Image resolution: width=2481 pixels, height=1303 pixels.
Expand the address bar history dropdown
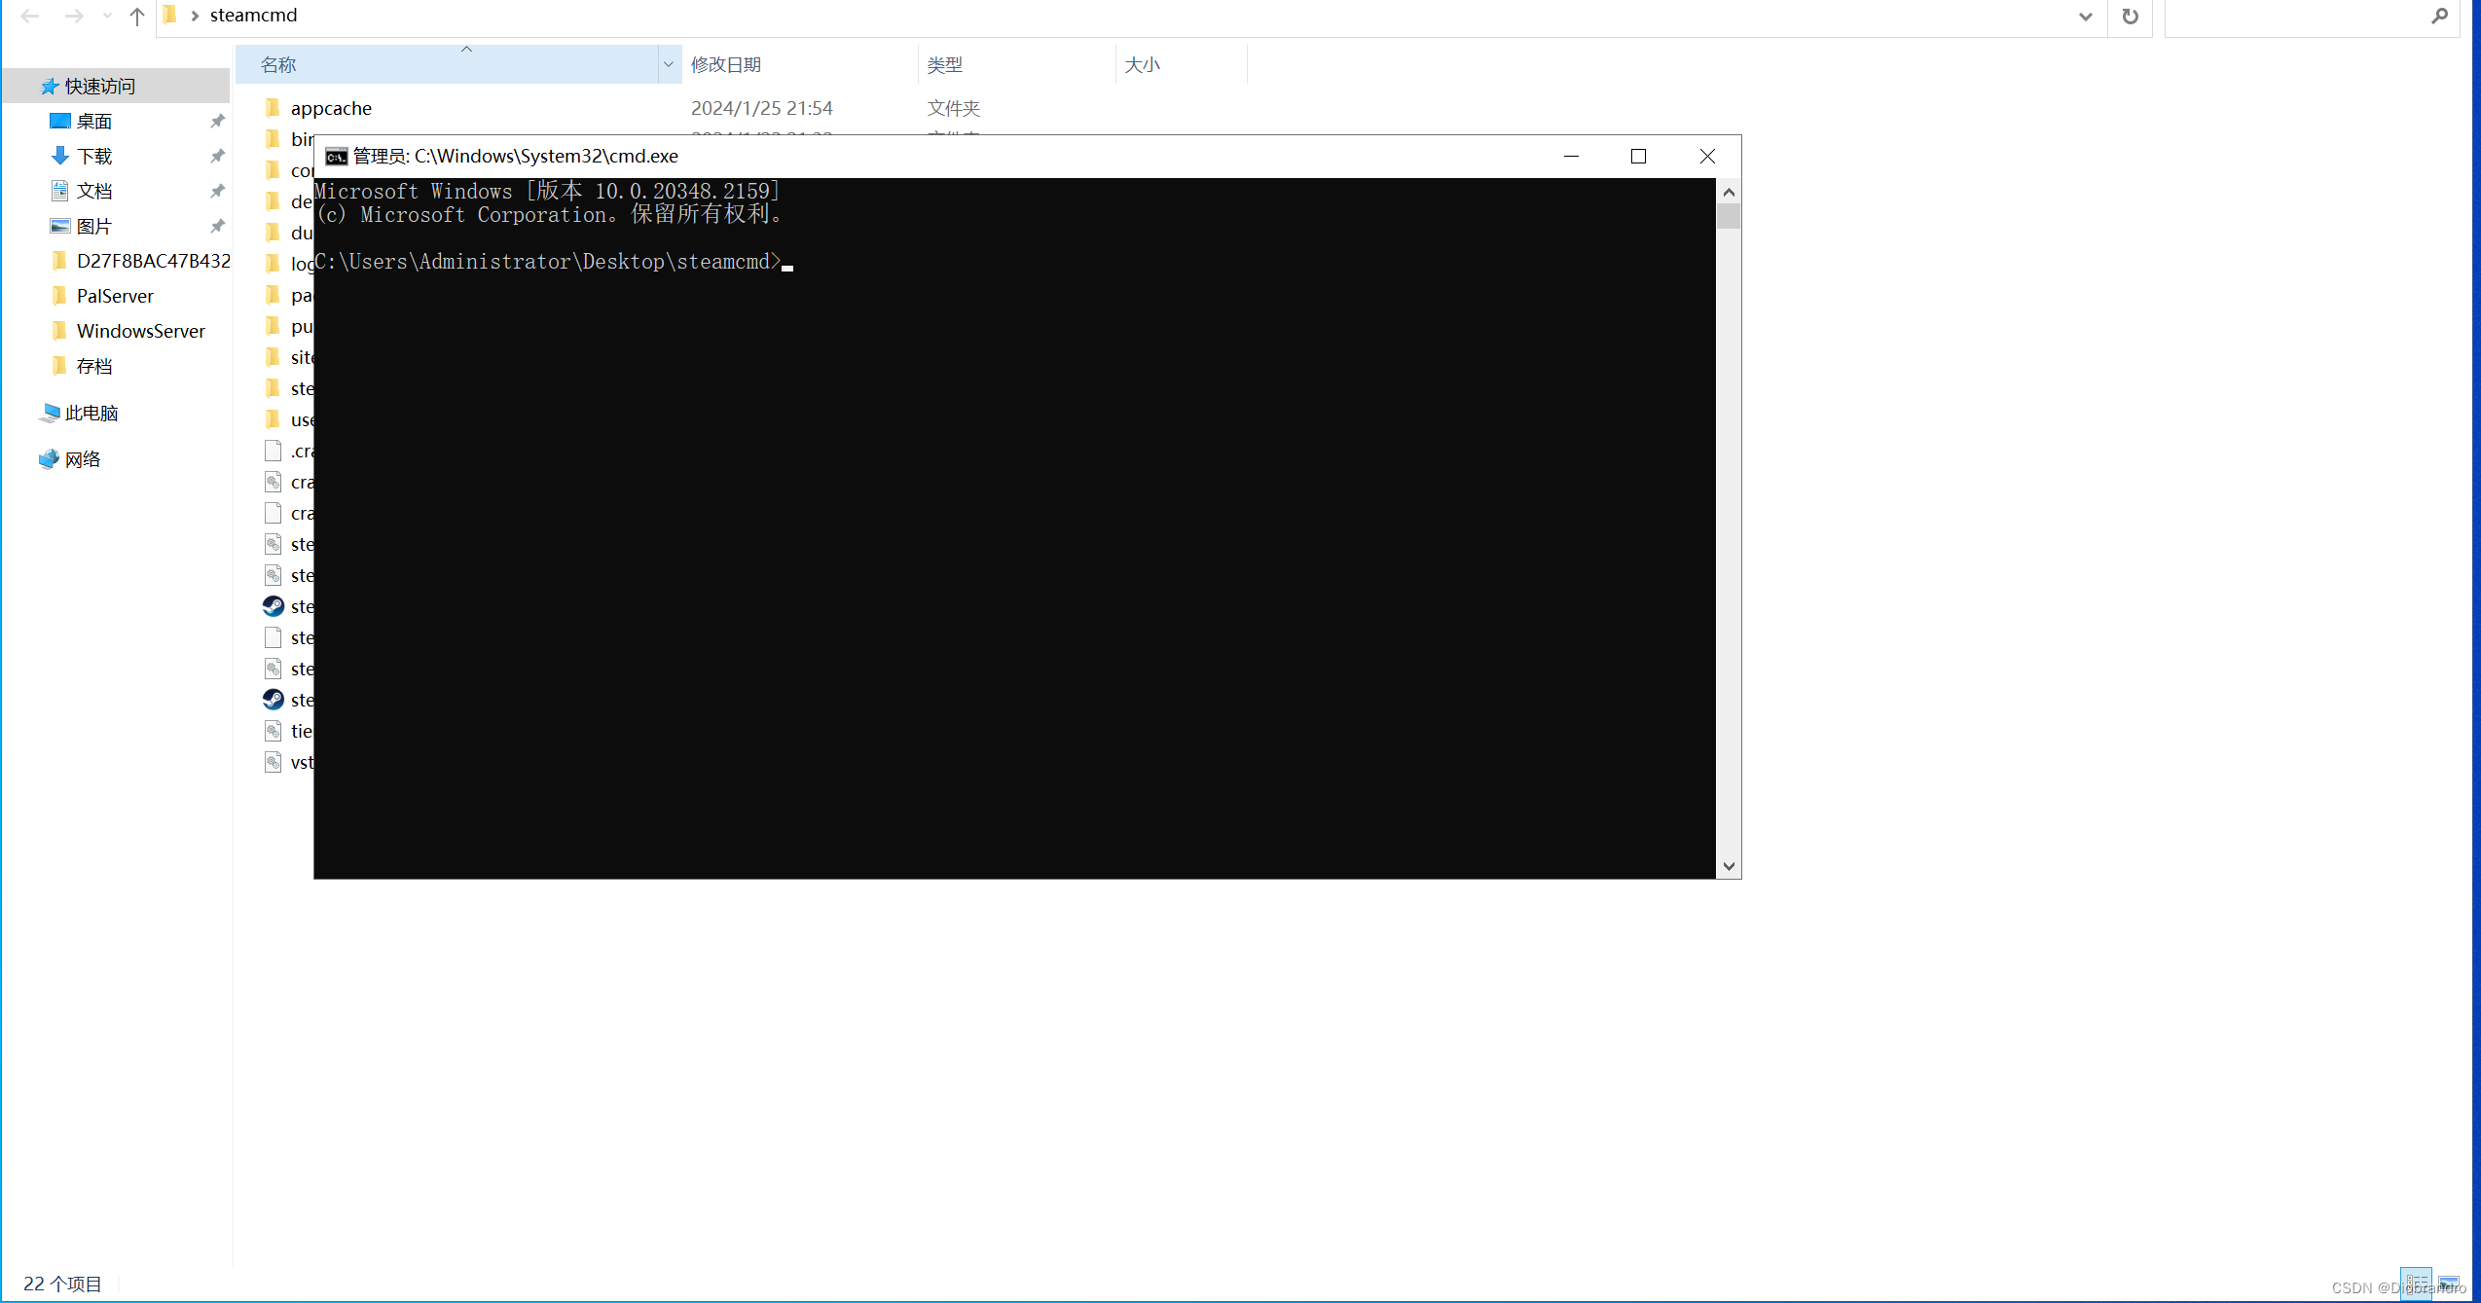2085,16
